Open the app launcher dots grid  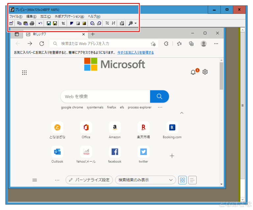(24, 73)
